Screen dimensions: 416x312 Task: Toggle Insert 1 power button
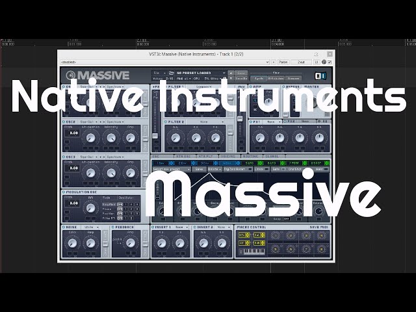pos(153,227)
